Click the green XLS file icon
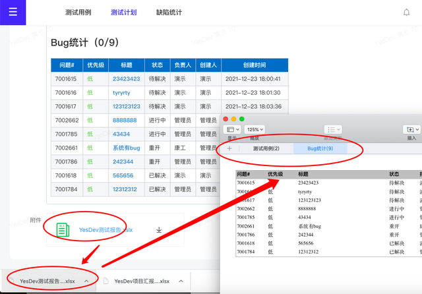The image size is (422, 294). (63, 229)
